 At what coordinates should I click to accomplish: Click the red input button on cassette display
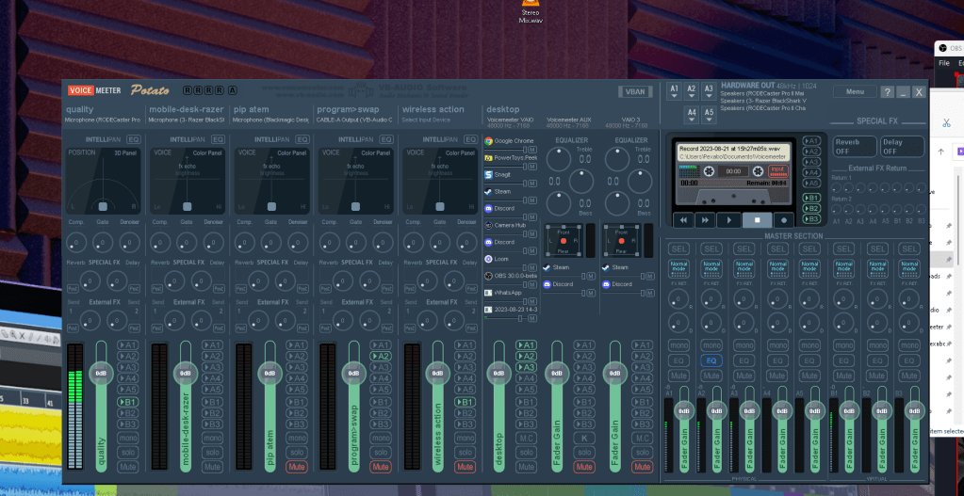pyautogui.click(x=778, y=170)
